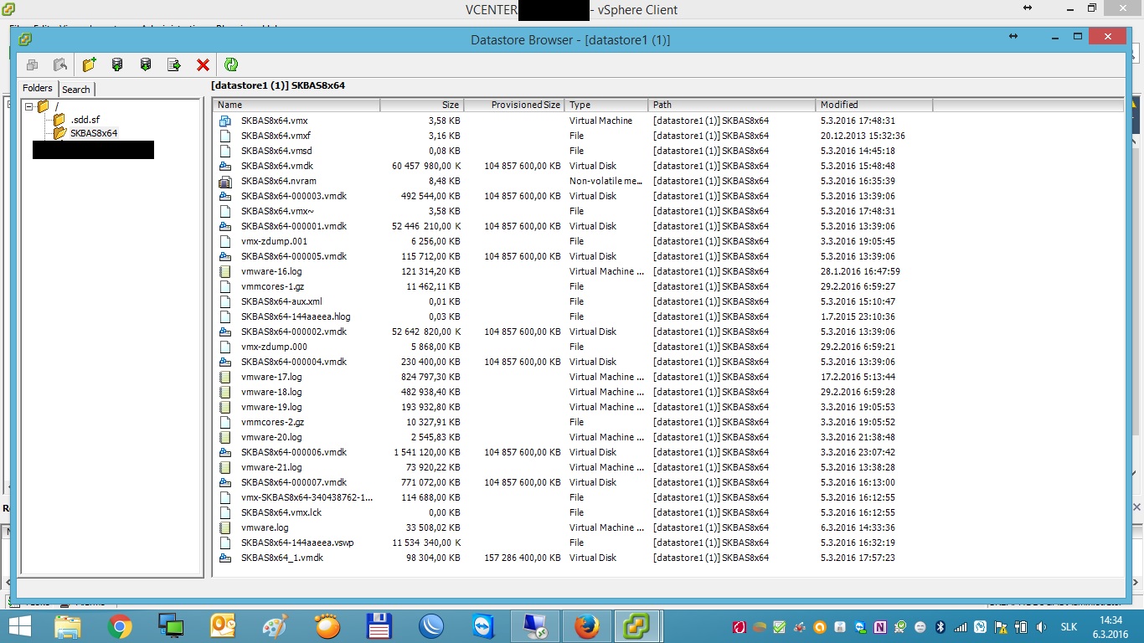Sort files by the Size column header

[x=422, y=105]
